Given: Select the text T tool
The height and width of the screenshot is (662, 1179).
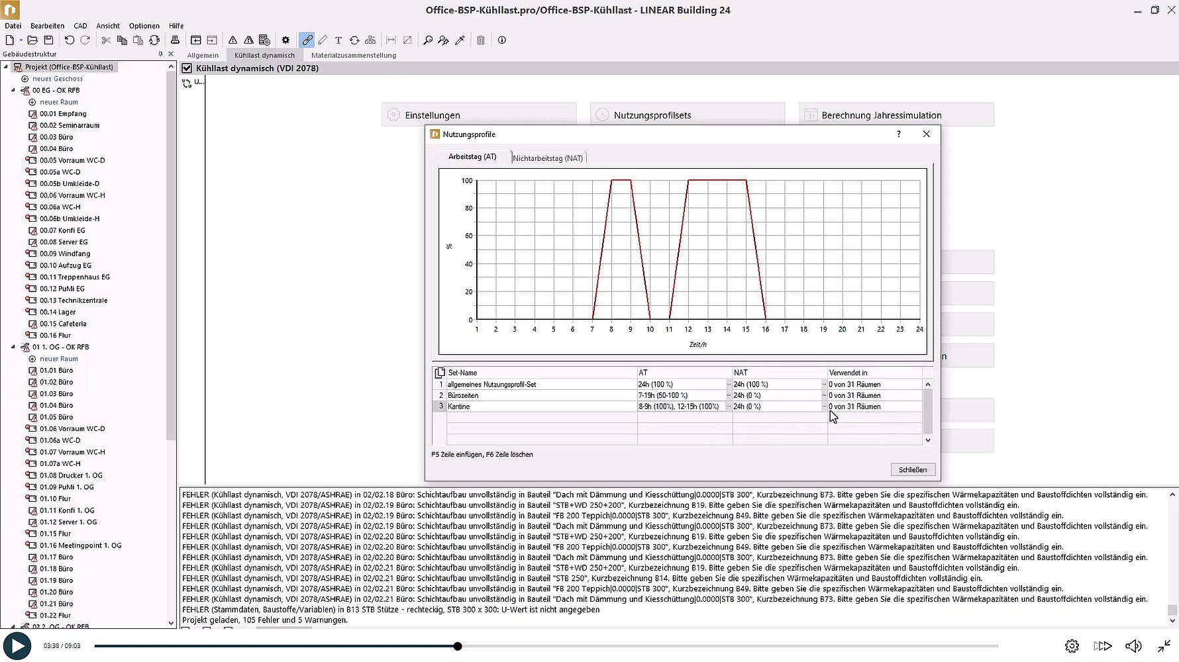Looking at the screenshot, I should click(338, 40).
